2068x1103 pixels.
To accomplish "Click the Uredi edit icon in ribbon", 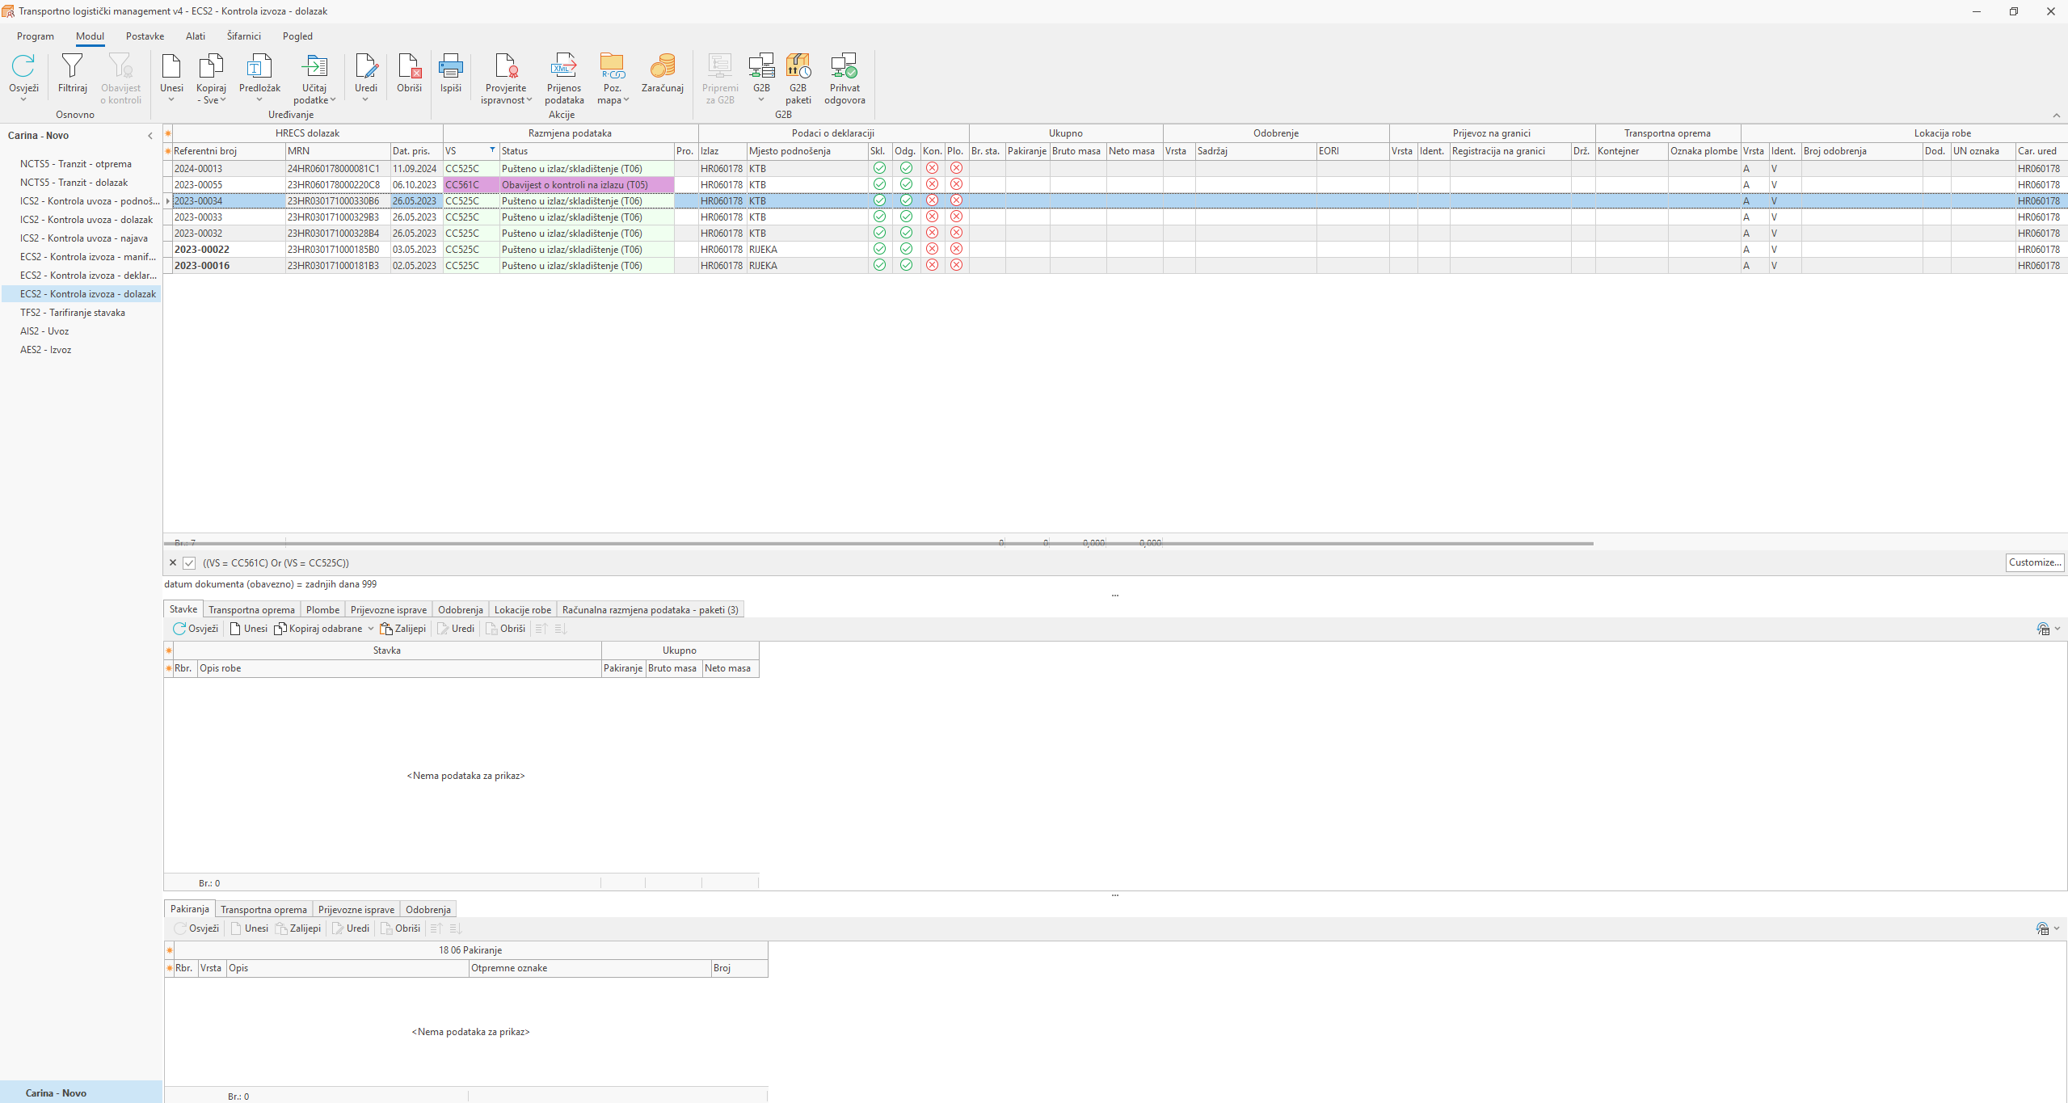I will tap(366, 66).
